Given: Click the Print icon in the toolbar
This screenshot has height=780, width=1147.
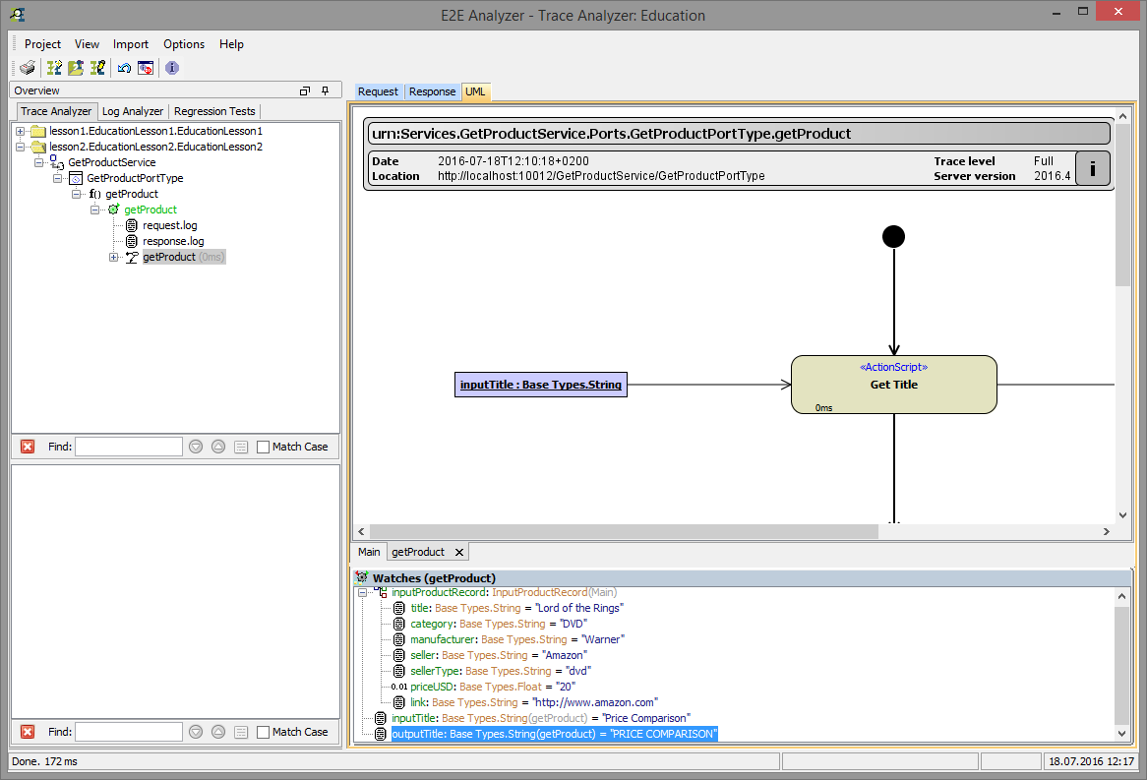Looking at the screenshot, I should 27,68.
